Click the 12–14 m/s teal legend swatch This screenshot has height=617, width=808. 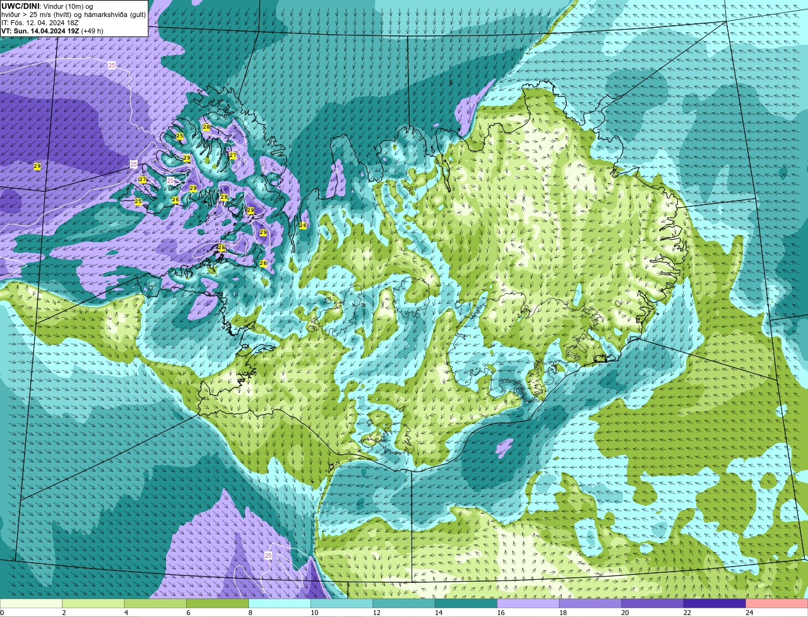404,603
